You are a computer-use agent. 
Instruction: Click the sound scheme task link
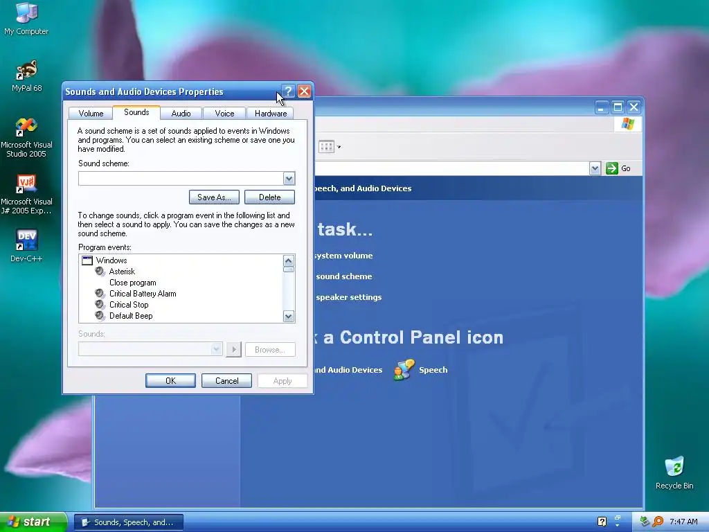(344, 276)
